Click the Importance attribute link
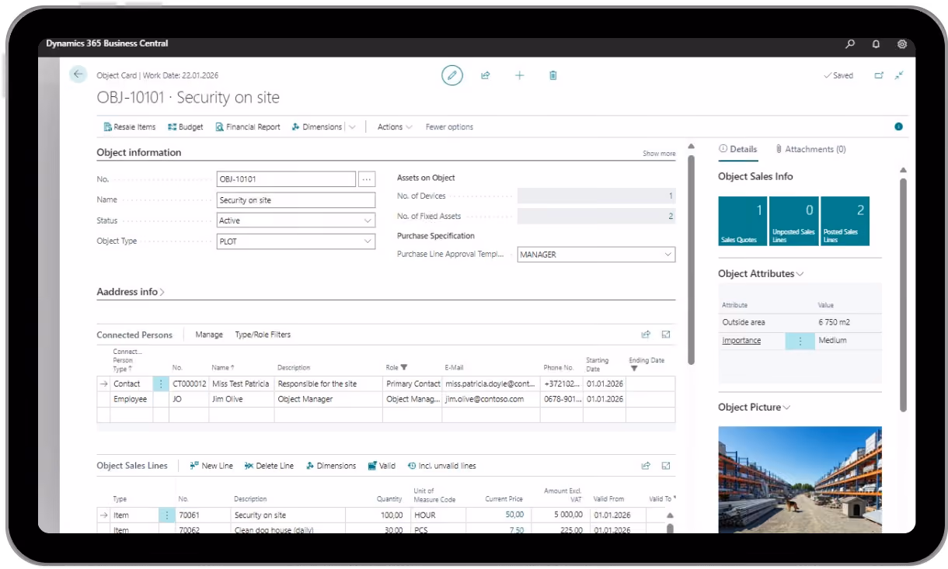 [741, 341]
